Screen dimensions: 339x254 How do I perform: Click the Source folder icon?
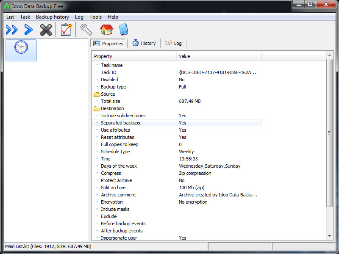(97, 94)
